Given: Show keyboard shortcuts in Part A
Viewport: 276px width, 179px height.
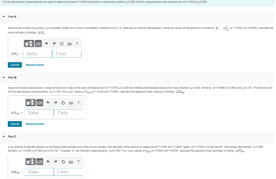Looking at the screenshot, I should (69, 44).
